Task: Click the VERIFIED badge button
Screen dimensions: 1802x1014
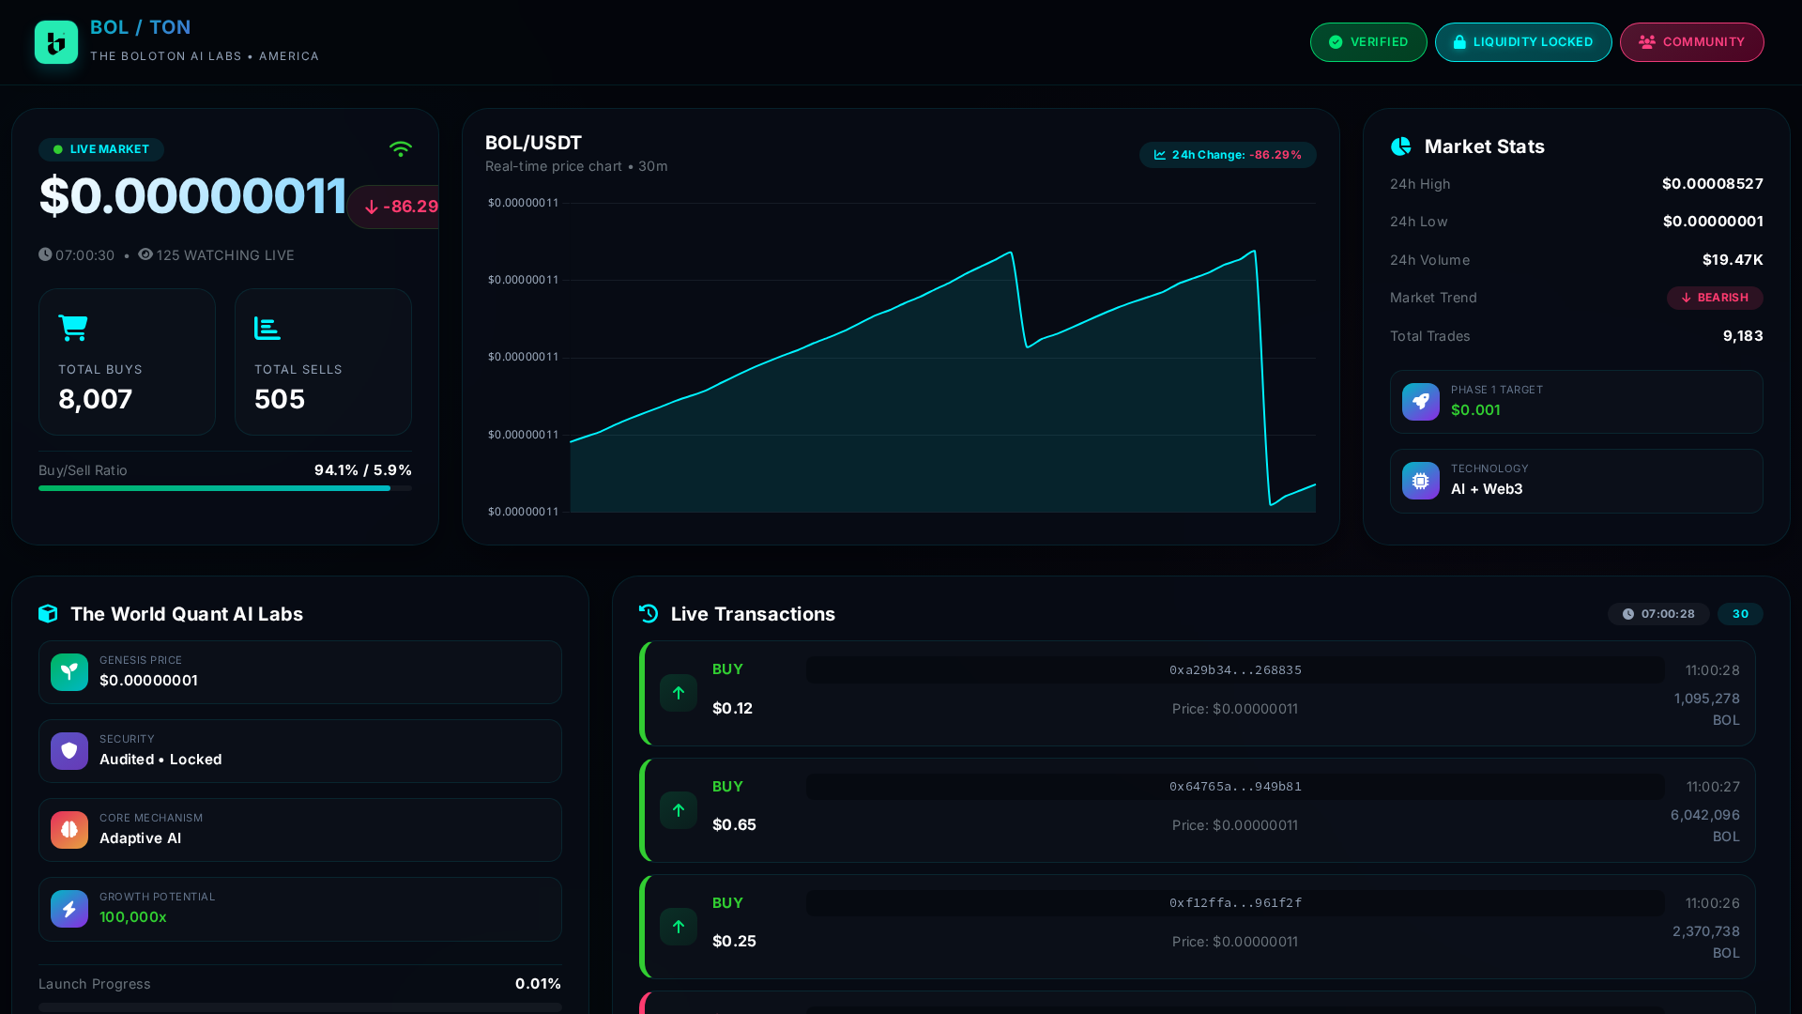Action: 1368,42
